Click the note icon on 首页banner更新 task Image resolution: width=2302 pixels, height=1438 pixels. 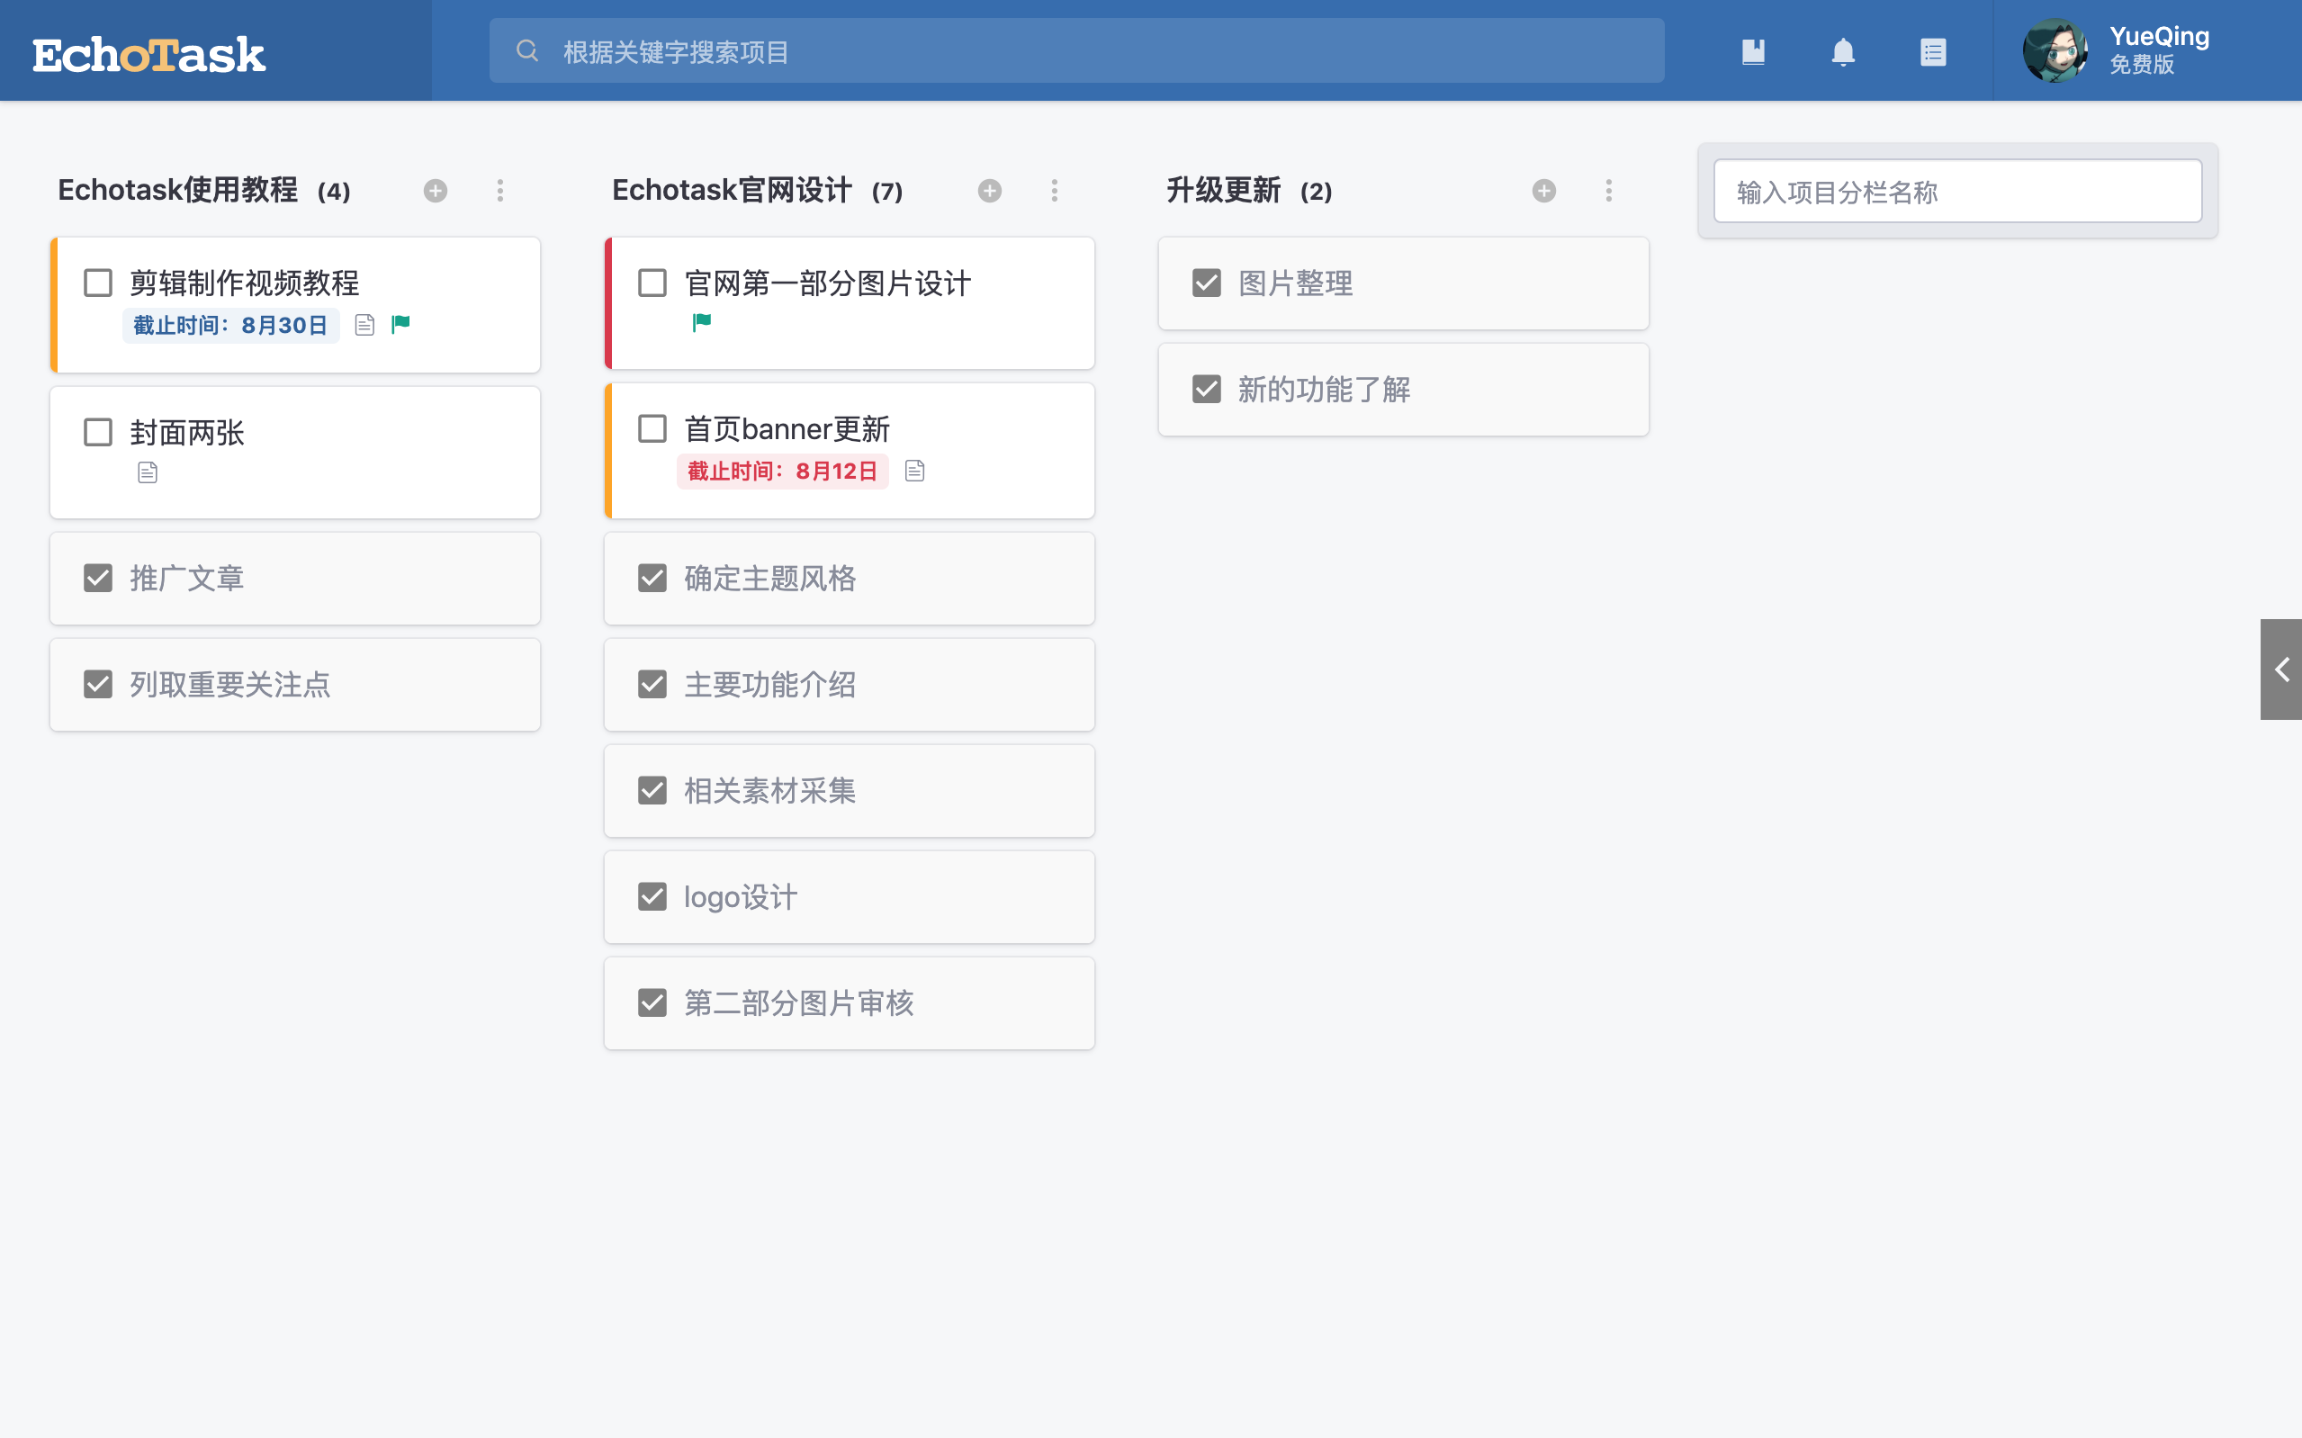click(x=914, y=471)
